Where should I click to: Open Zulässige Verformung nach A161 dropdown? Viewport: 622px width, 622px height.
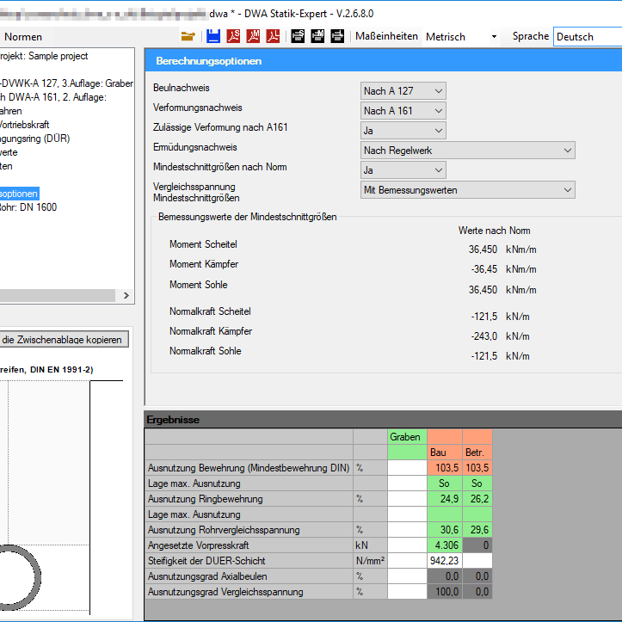click(403, 131)
